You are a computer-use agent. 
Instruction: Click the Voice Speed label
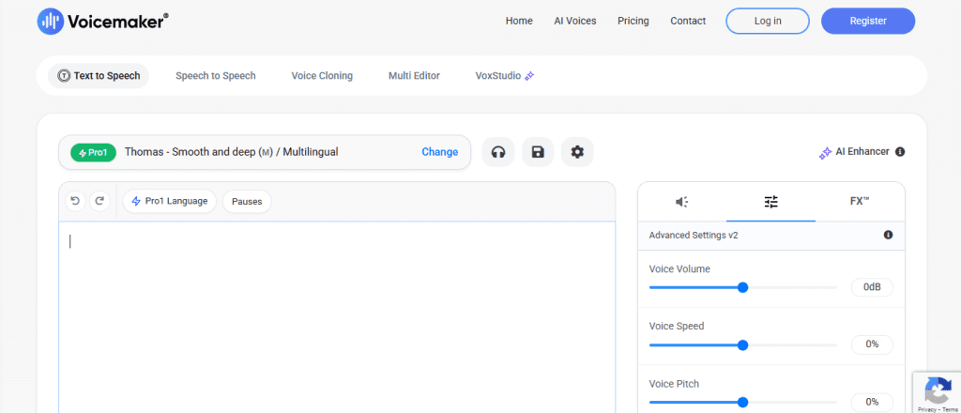tap(677, 326)
